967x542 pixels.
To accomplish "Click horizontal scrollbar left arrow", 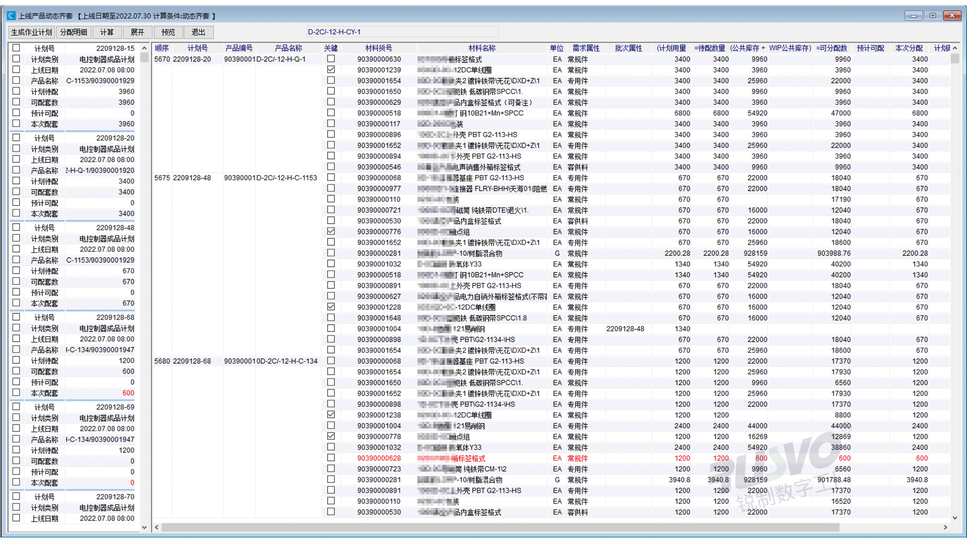I will pos(157,528).
